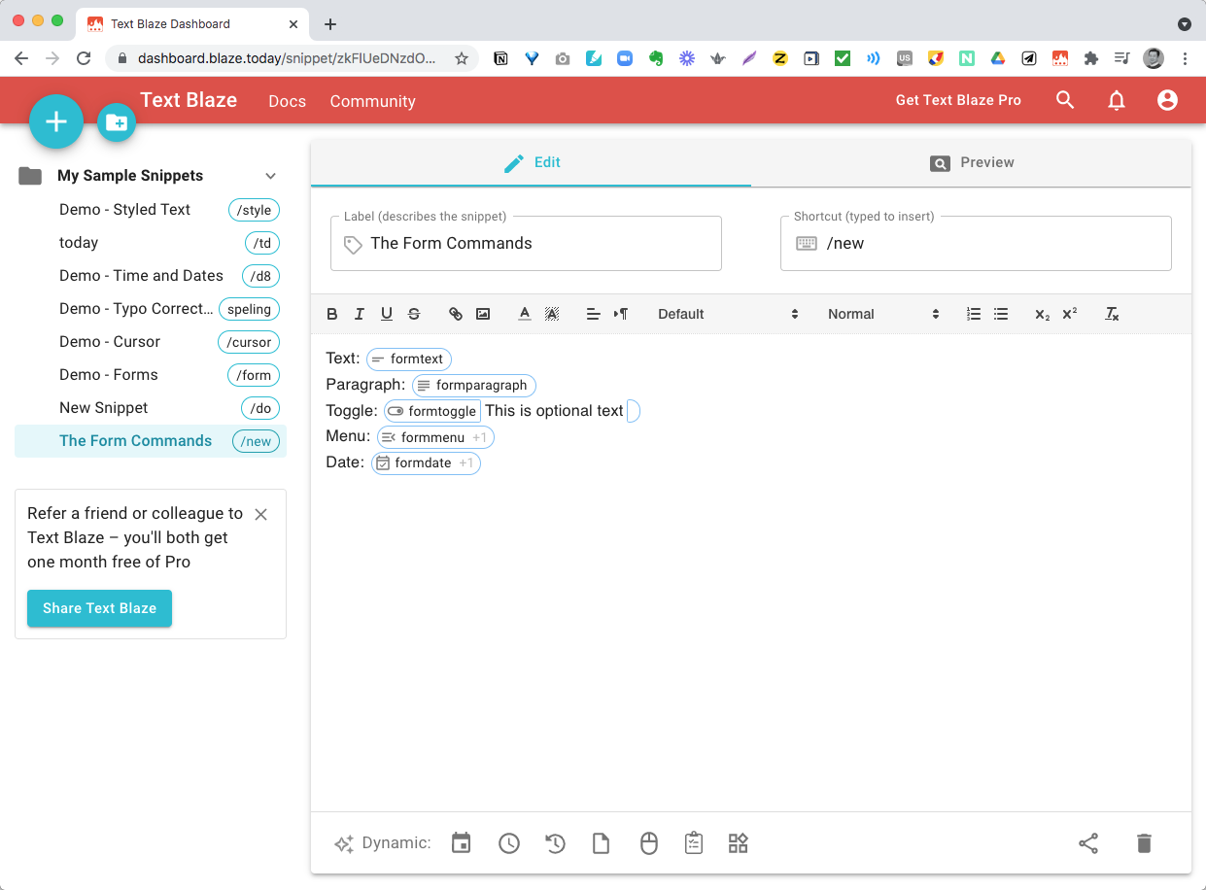The width and height of the screenshot is (1206, 890).
Task: Select the today snippet
Action: point(151,243)
